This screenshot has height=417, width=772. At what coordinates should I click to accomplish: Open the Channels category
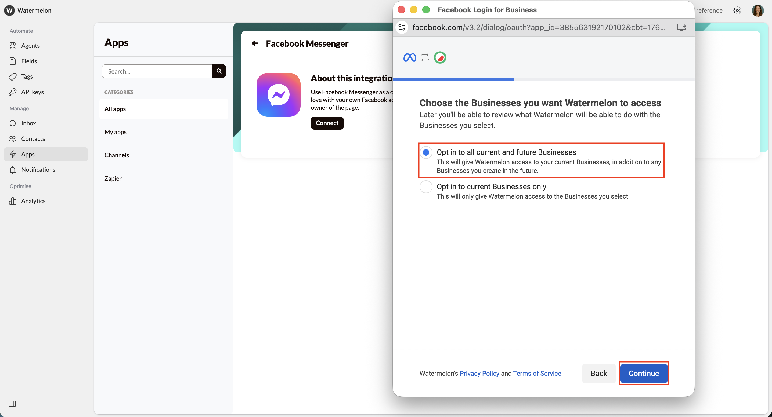(x=117, y=155)
